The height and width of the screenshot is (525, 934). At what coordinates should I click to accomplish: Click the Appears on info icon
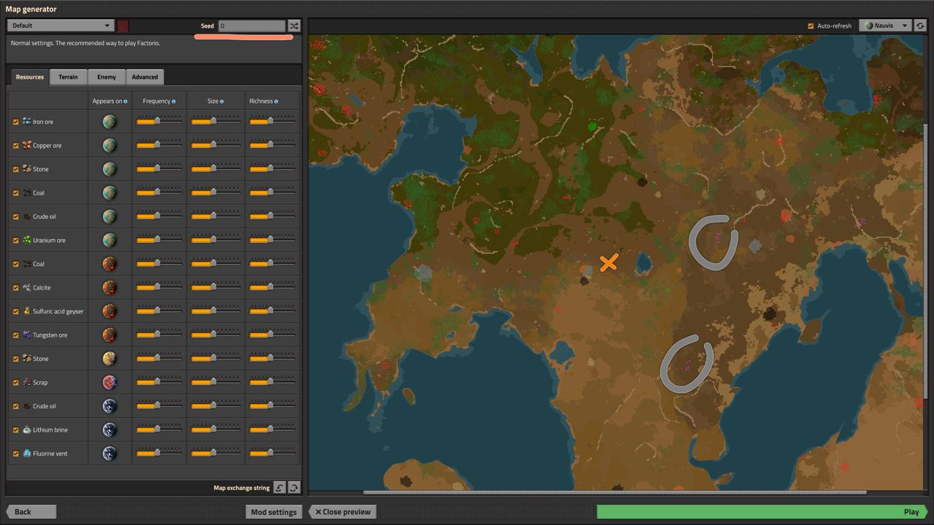tap(126, 101)
